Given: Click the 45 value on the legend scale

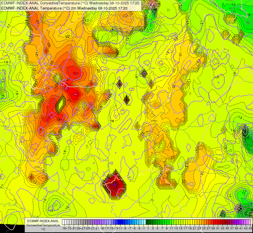Looking at the screenshot, I should pyautogui.click(x=250, y=228).
